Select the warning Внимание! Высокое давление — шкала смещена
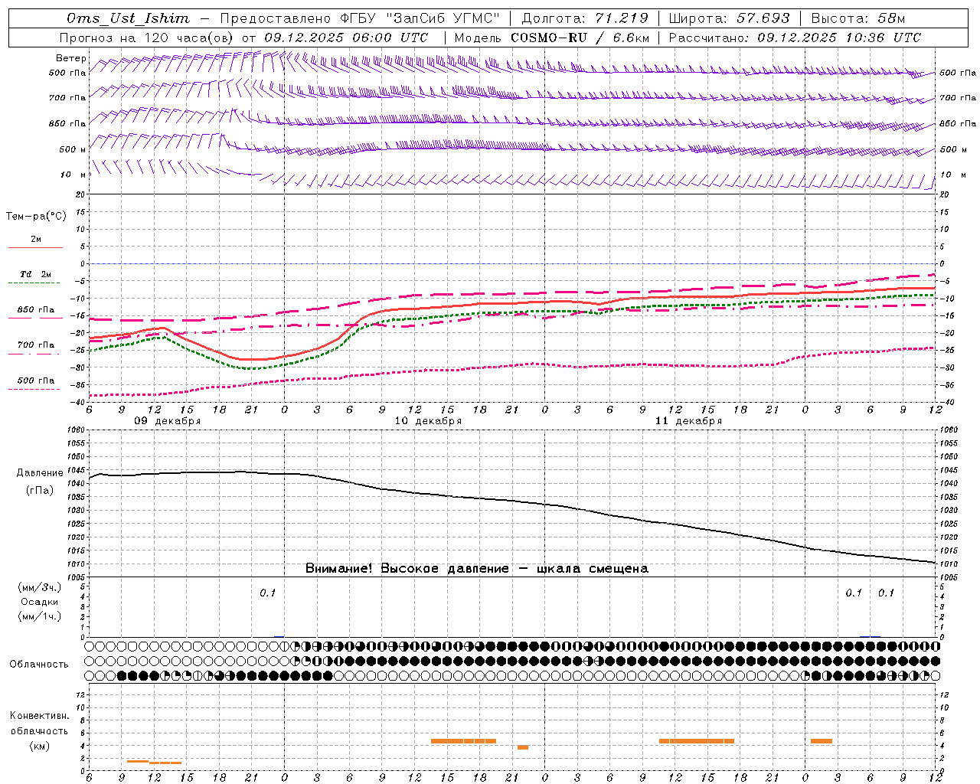 pyautogui.click(x=476, y=569)
